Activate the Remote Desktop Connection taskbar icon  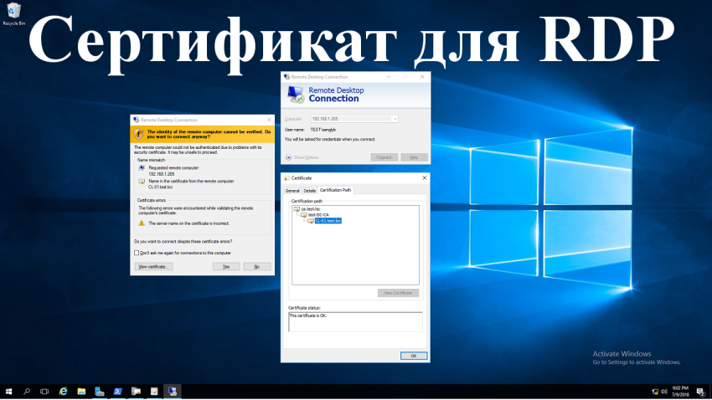pos(172,392)
